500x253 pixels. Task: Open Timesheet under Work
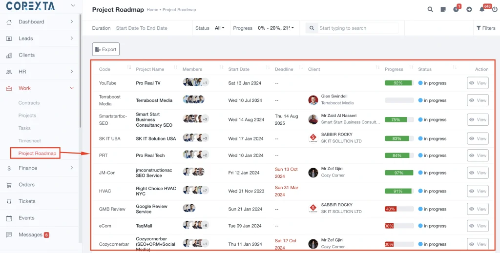click(30, 141)
